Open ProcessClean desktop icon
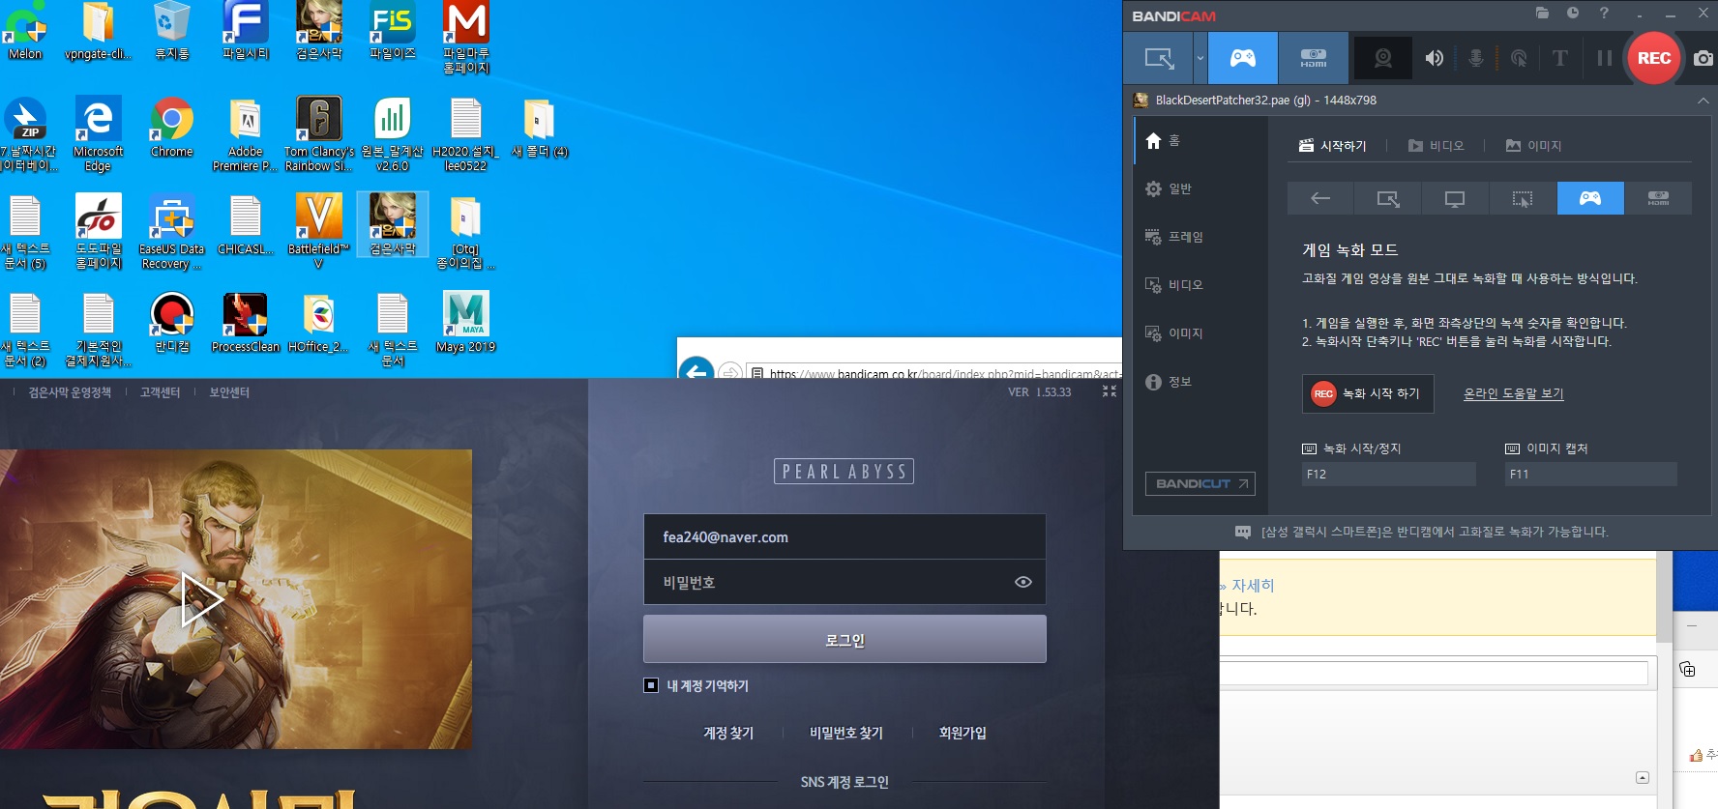The height and width of the screenshot is (809, 1718). tap(245, 322)
